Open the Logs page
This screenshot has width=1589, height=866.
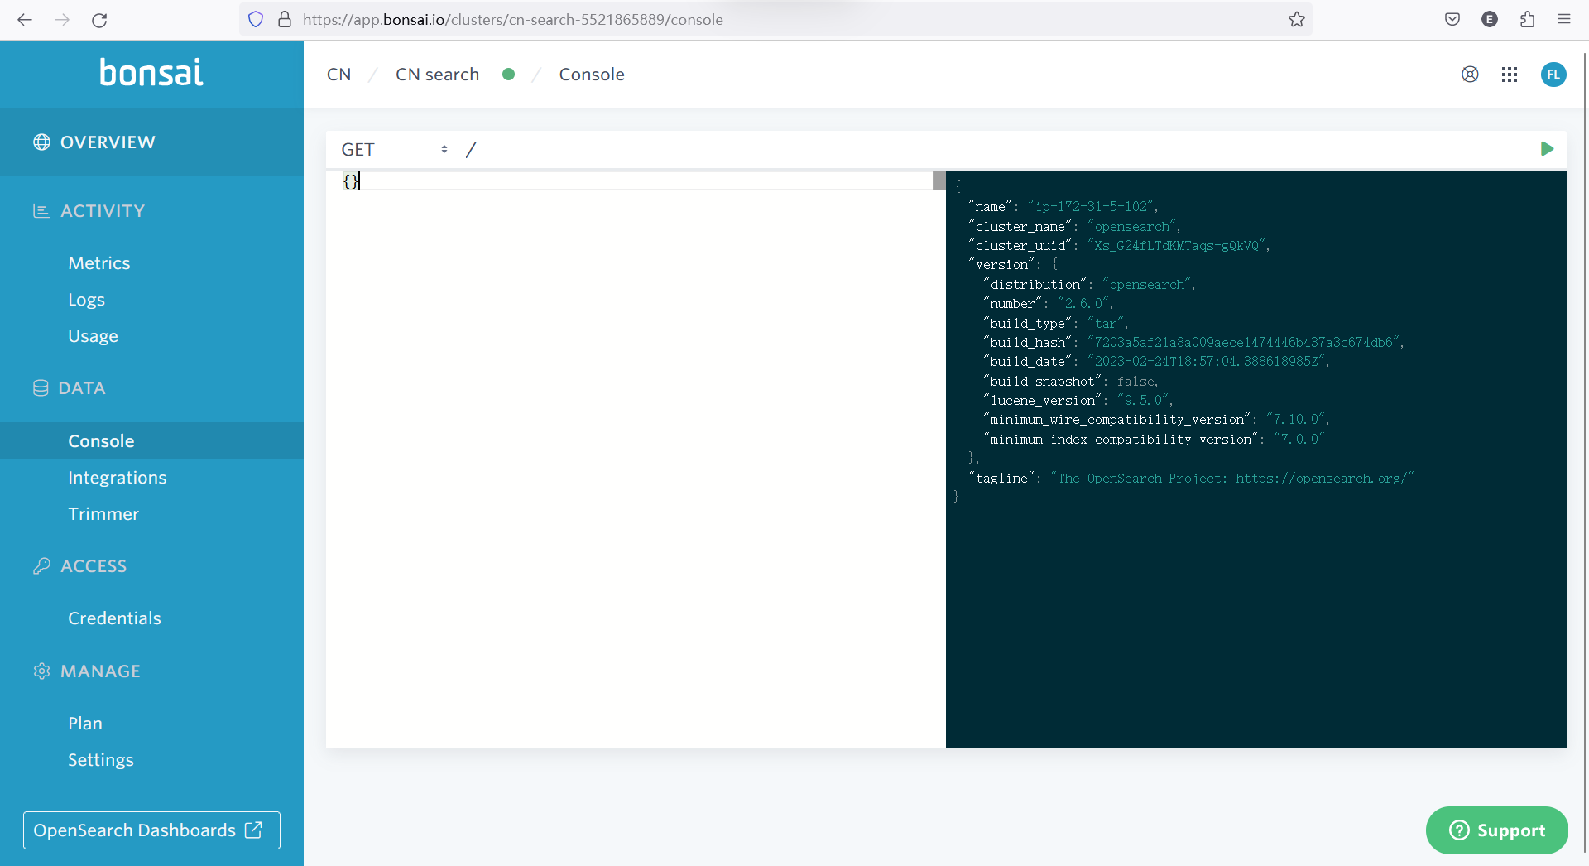pyautogui.click(x=86, y=300)
